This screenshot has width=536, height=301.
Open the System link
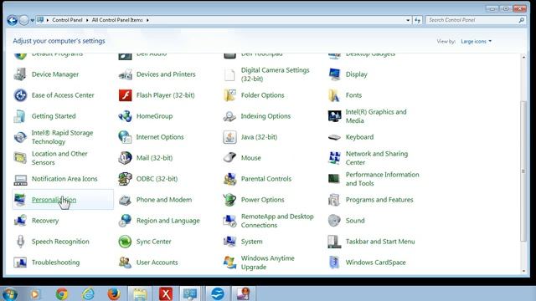pyautogui.click(x=251, y=242)
